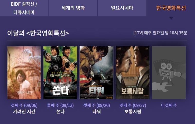Click the gray movie camera placeholder
The width and height of the screenshot is (195, 124).
(169, 73)
